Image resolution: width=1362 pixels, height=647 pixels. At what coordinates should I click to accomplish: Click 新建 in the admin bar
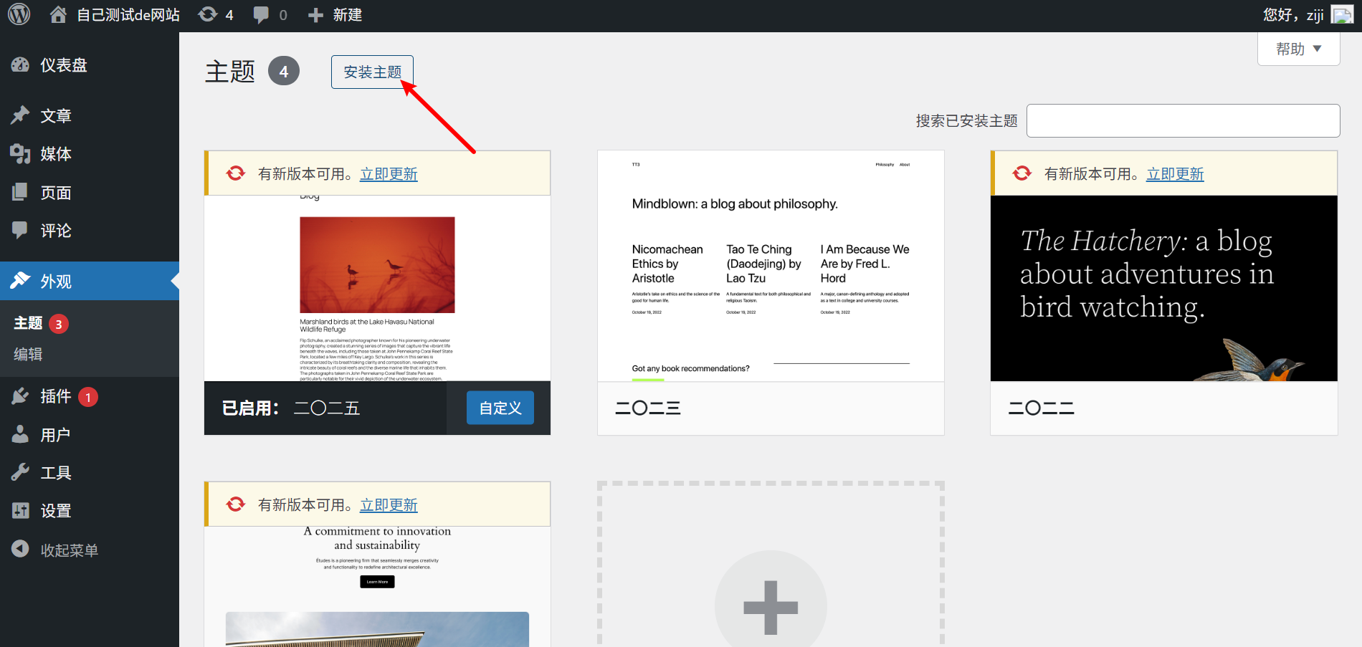click(348, 15)
